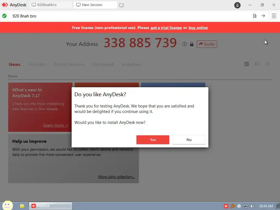Click the lock icon for unattended access
Image resolution: width=280 pixels, height=210 pixels.
[x=192, y=44]
